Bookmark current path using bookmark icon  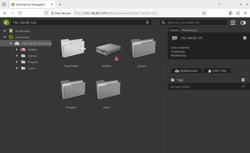[x=147, y=23]
